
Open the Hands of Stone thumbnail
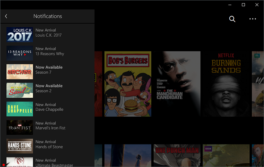point(20,146)
